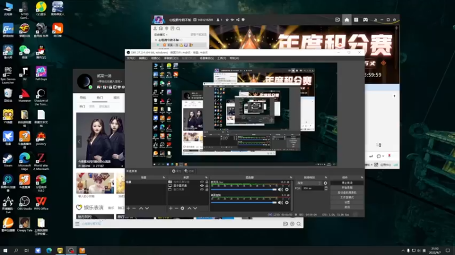The height and width of the screenshot is (255, 455).
Task: Click the search icon in YY bottom bar
Action: pyautogui.click(x=299, y=224)
